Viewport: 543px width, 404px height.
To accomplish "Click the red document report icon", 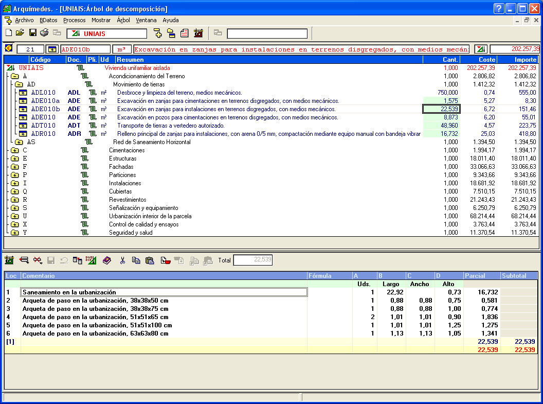I will click(x=185, y=33).
